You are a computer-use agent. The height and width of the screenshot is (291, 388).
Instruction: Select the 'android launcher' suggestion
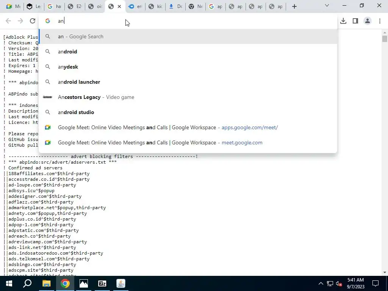(188, 82)
